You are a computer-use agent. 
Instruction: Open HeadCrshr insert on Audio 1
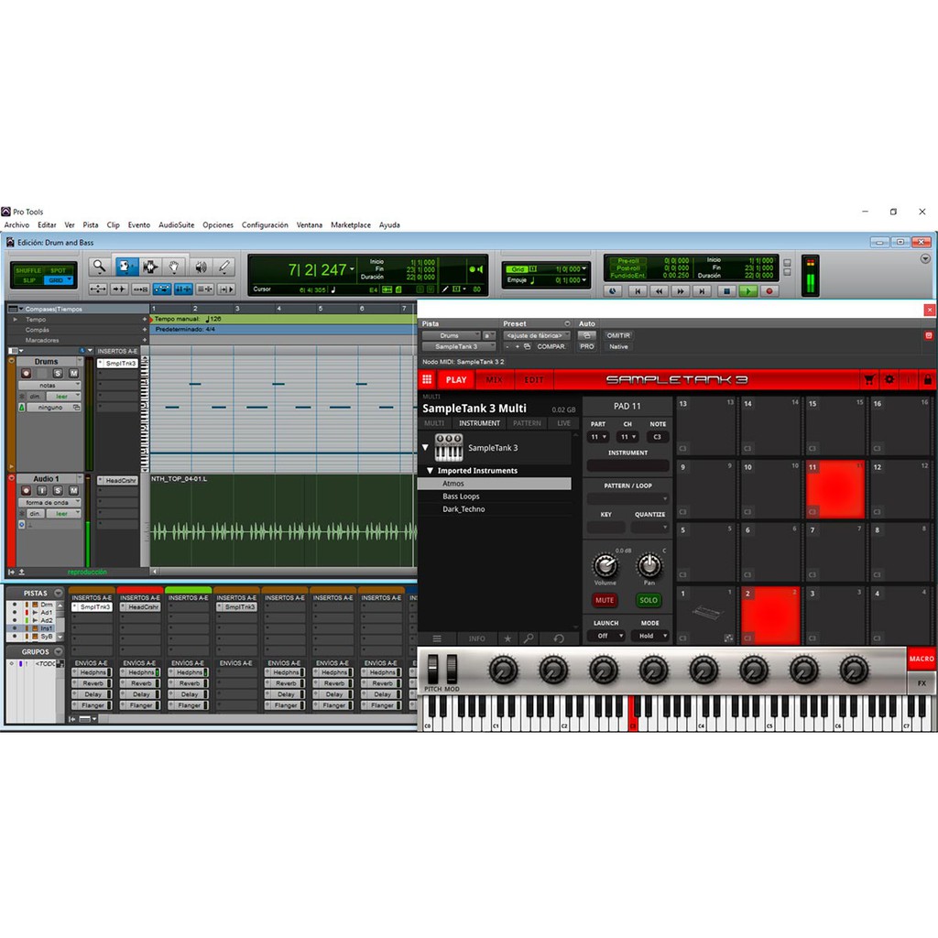click(x=118, y=480)
